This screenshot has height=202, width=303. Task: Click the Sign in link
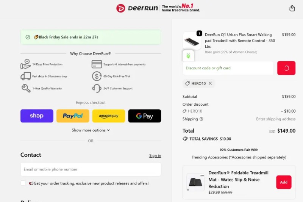pyautogui.click(x=155, y=156)
